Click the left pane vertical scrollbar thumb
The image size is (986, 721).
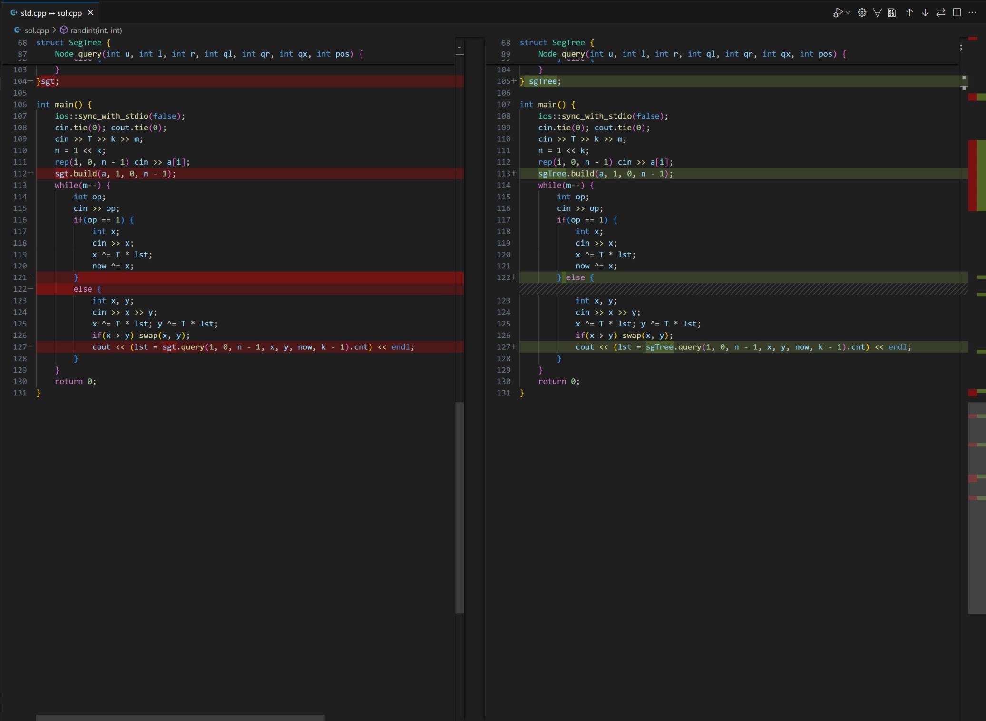[x=459, y=507]
